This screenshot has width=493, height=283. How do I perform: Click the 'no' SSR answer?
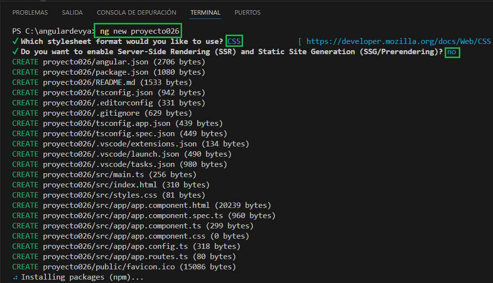tap(452, 52)
